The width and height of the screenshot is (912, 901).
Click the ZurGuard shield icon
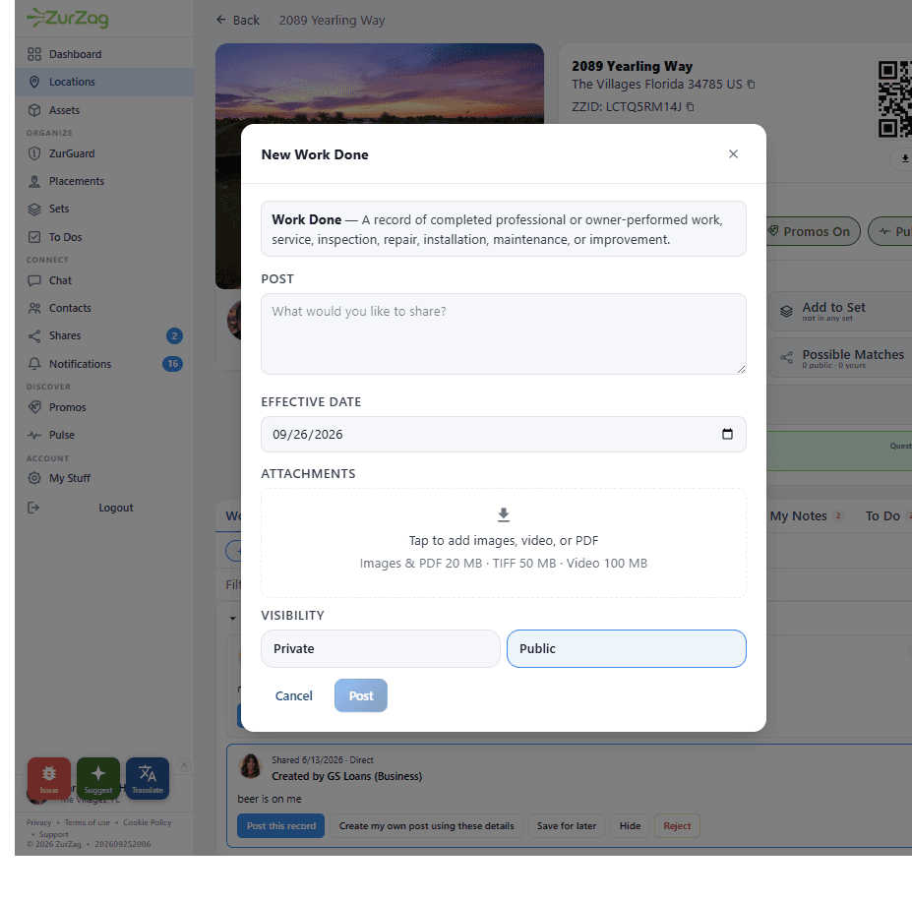pos(34,153)
